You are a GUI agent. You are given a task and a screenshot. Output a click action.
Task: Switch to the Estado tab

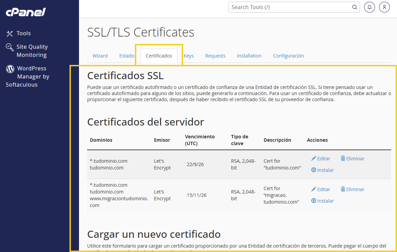tap(127, 56)
